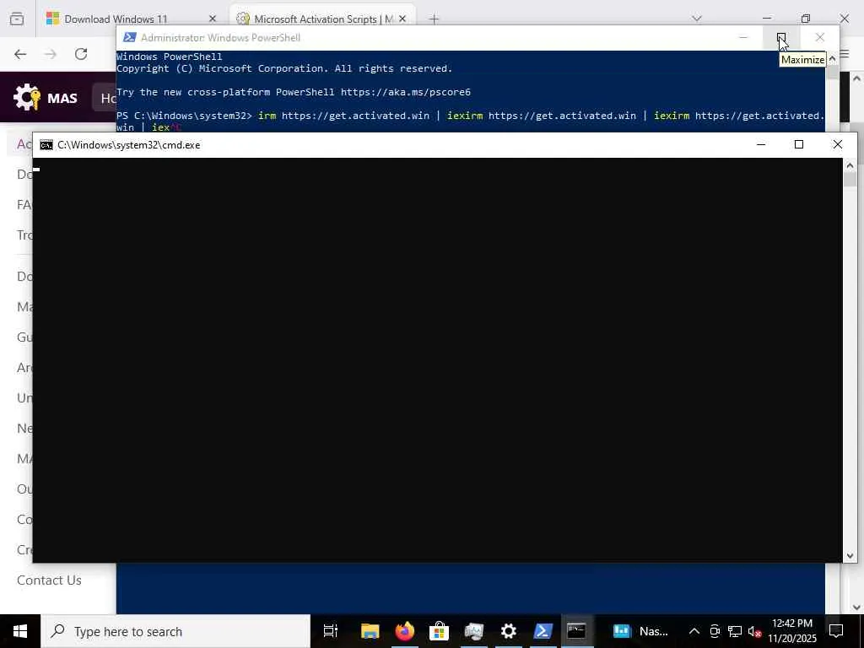Show hidden system tray icons
This screenshot has height=648, width=864.
click(694, 631)
